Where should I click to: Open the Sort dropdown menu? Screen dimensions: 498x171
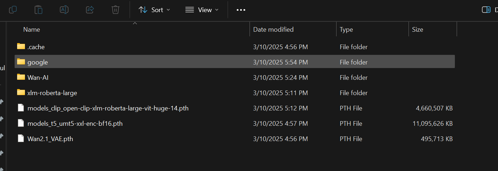154,10
